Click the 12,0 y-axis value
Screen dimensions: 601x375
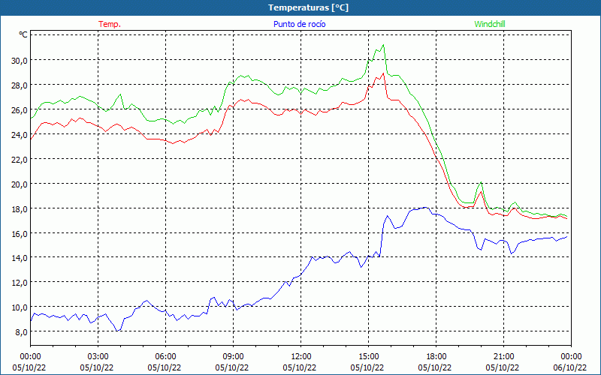pos(20,283)
